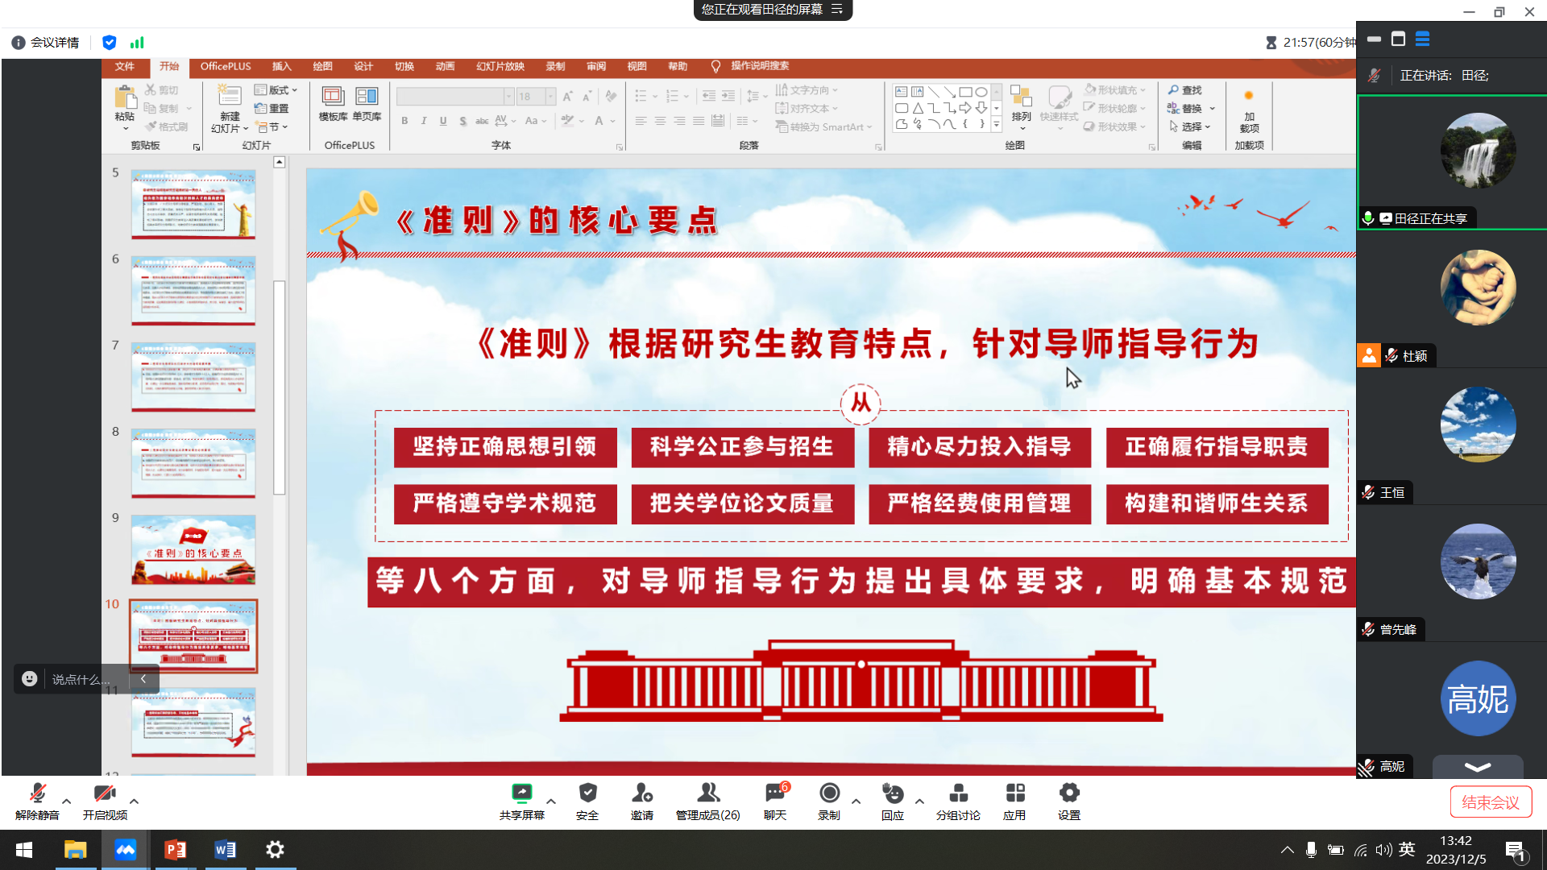This screenshot has width=1547, height=870.
Task: Open the Security (安全) shield icon
Action: (x=587, y=793)
